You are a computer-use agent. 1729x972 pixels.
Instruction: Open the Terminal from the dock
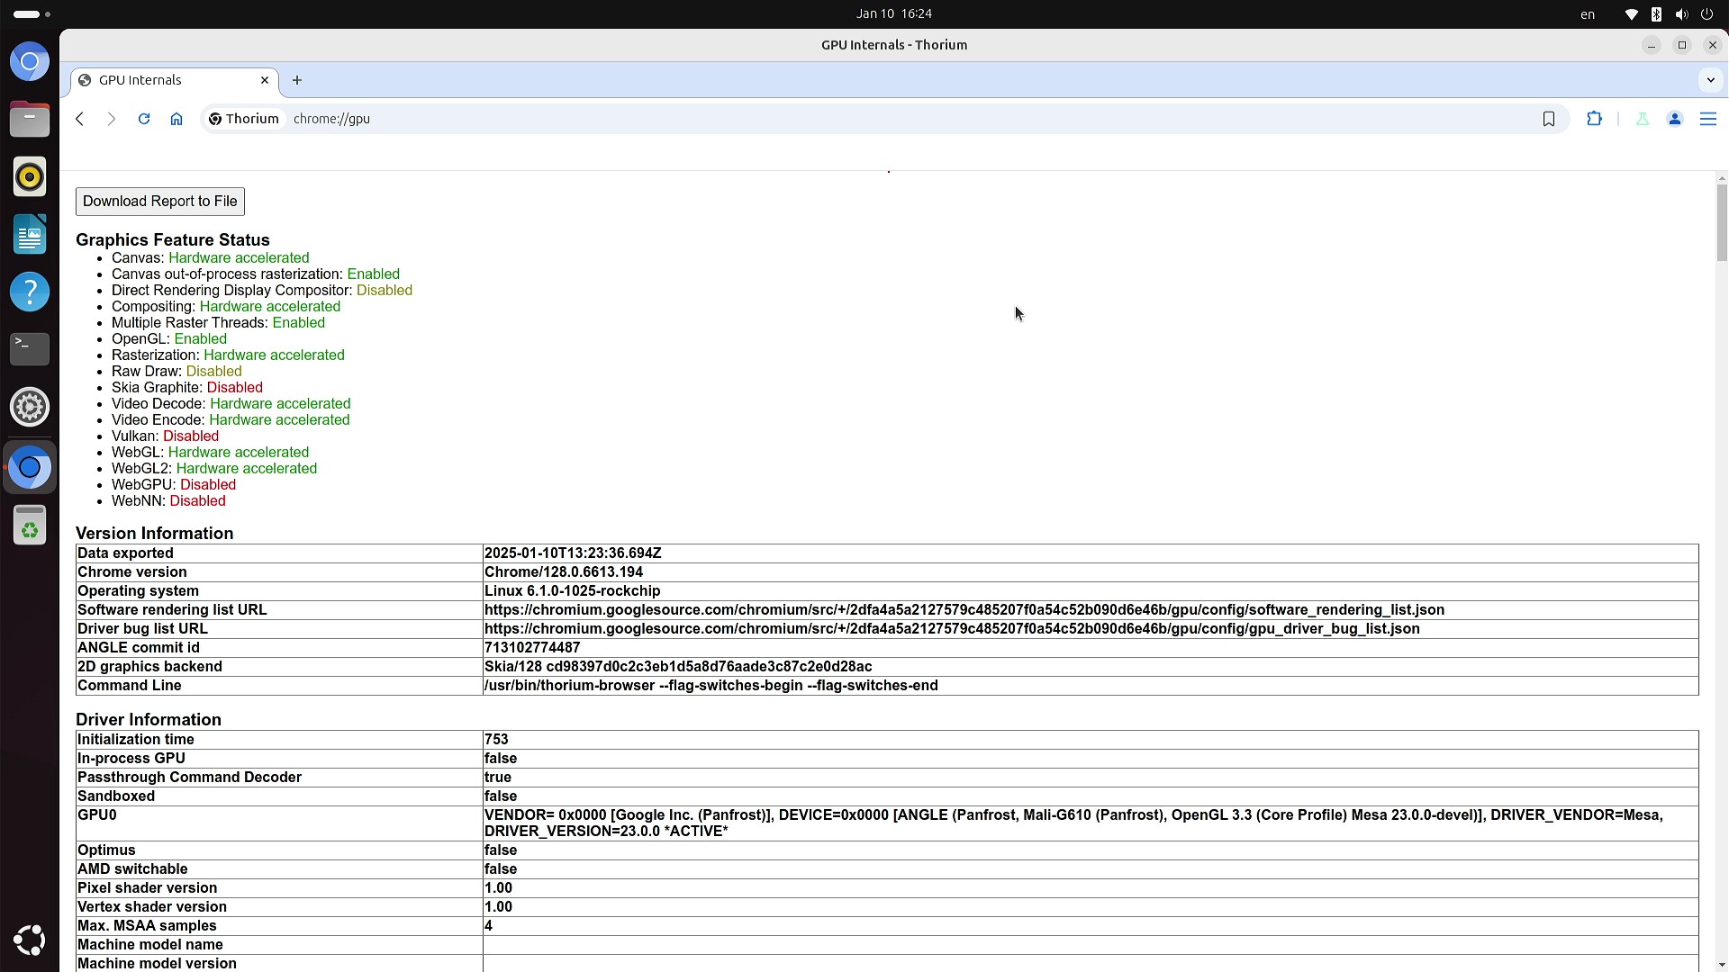[x=30, y=348]
